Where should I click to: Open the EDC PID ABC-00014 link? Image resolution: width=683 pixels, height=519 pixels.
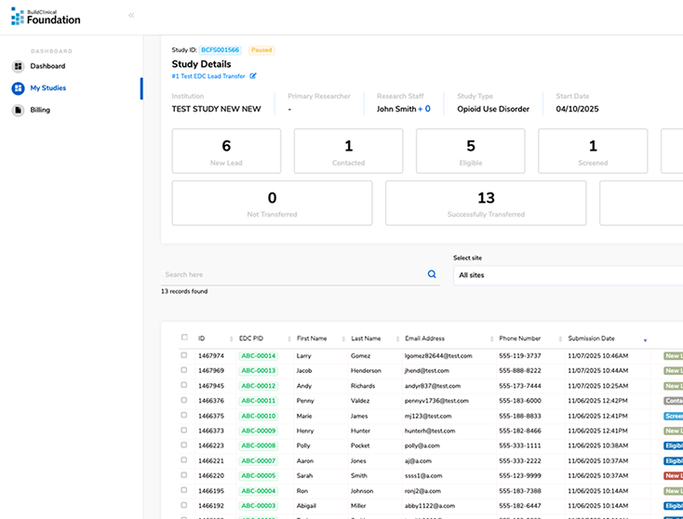258,355
